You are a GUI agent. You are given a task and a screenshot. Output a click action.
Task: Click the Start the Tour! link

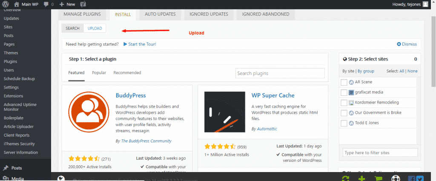(140, 44)
